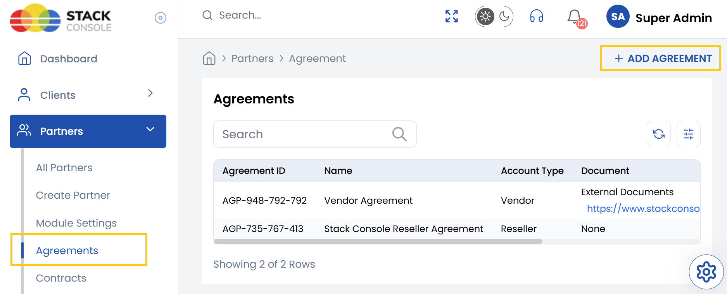The height and width of the screenshot is (294, 727).
Task: Click the home breadcrumb icon
Action: (x=209, y=58)
